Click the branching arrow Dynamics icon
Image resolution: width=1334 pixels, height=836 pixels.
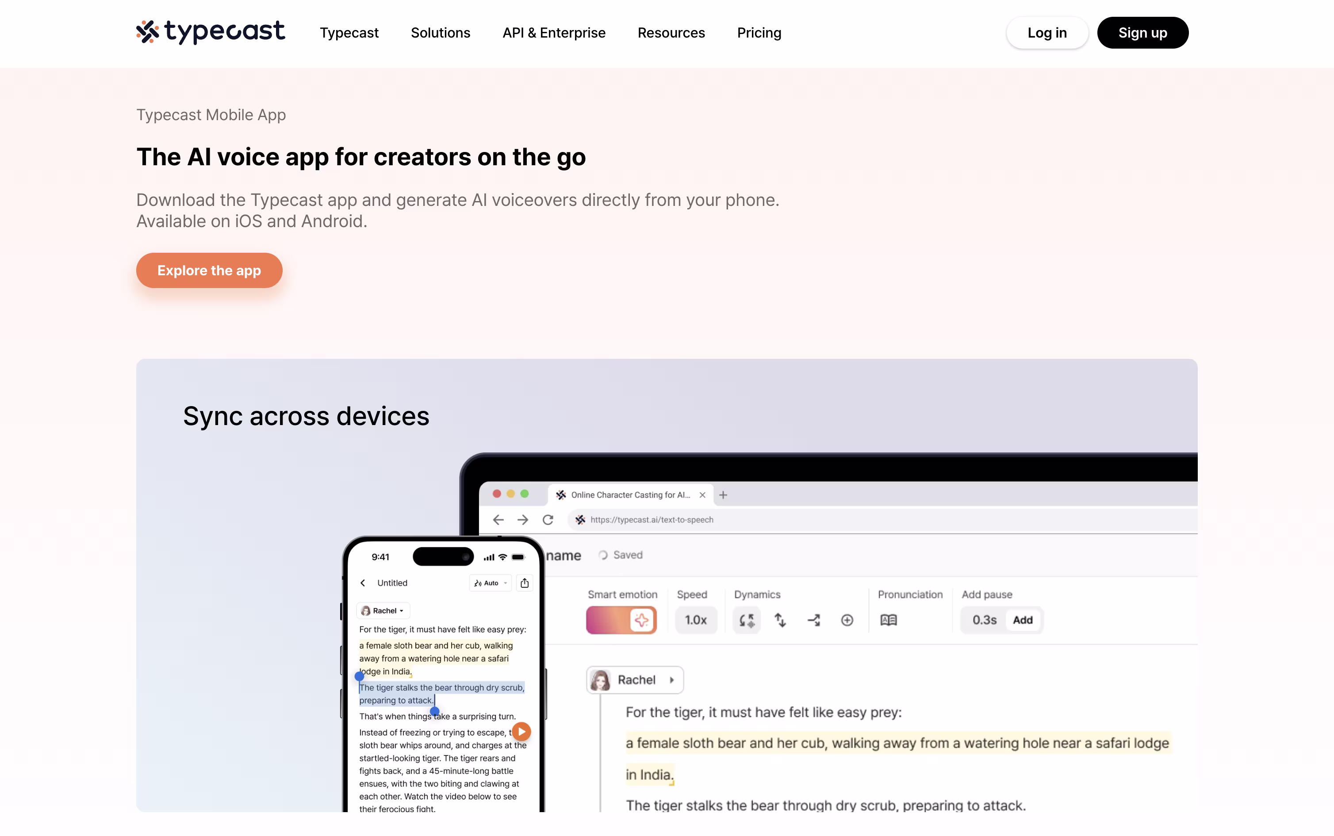(x=814, y=620)
